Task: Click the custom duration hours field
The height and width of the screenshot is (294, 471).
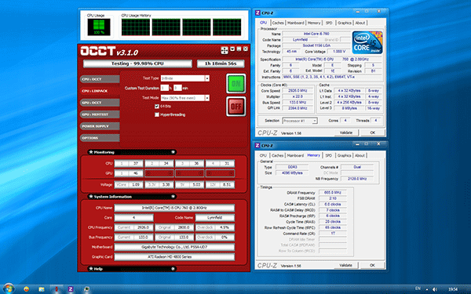Action: coord(165,88)
